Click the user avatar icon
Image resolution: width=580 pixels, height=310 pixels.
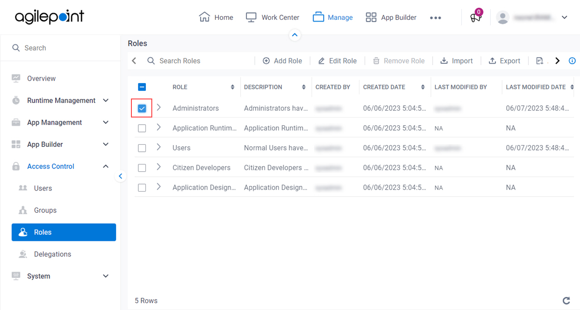coord(503,18)
